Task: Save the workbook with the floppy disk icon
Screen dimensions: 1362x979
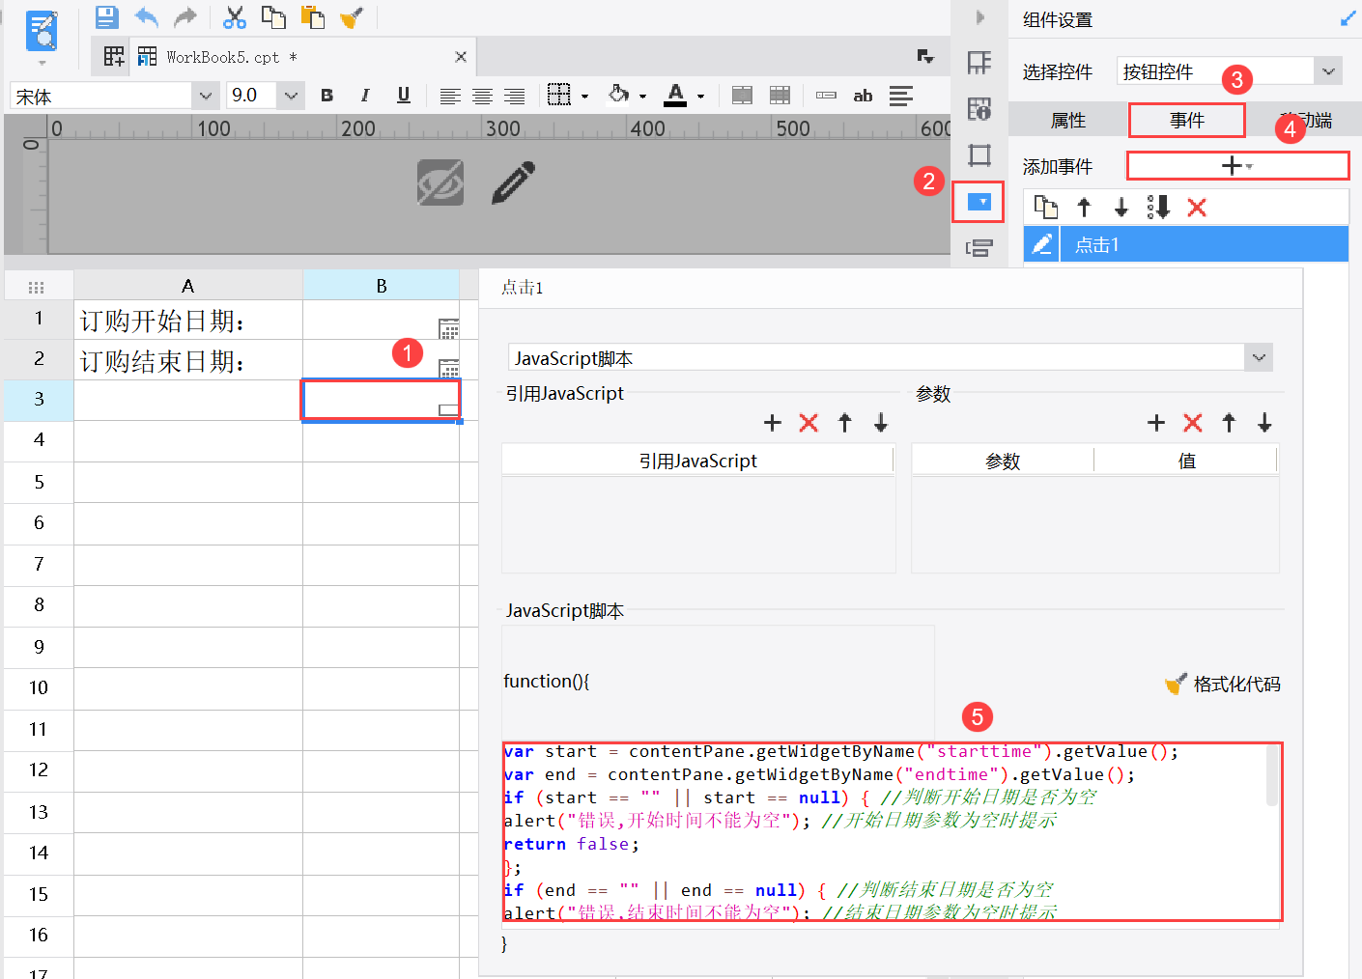Action: click(106, 16)
